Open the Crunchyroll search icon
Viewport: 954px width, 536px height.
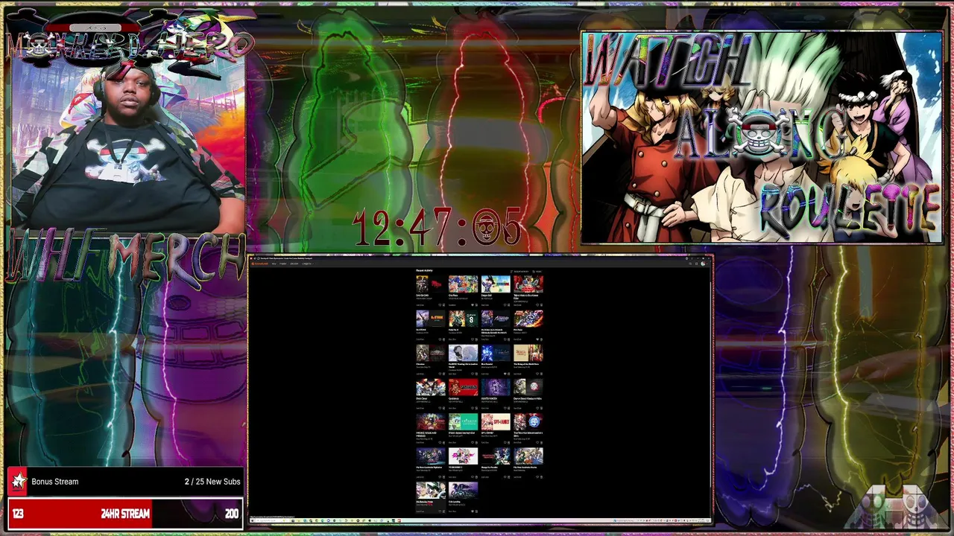click(690, 264)
